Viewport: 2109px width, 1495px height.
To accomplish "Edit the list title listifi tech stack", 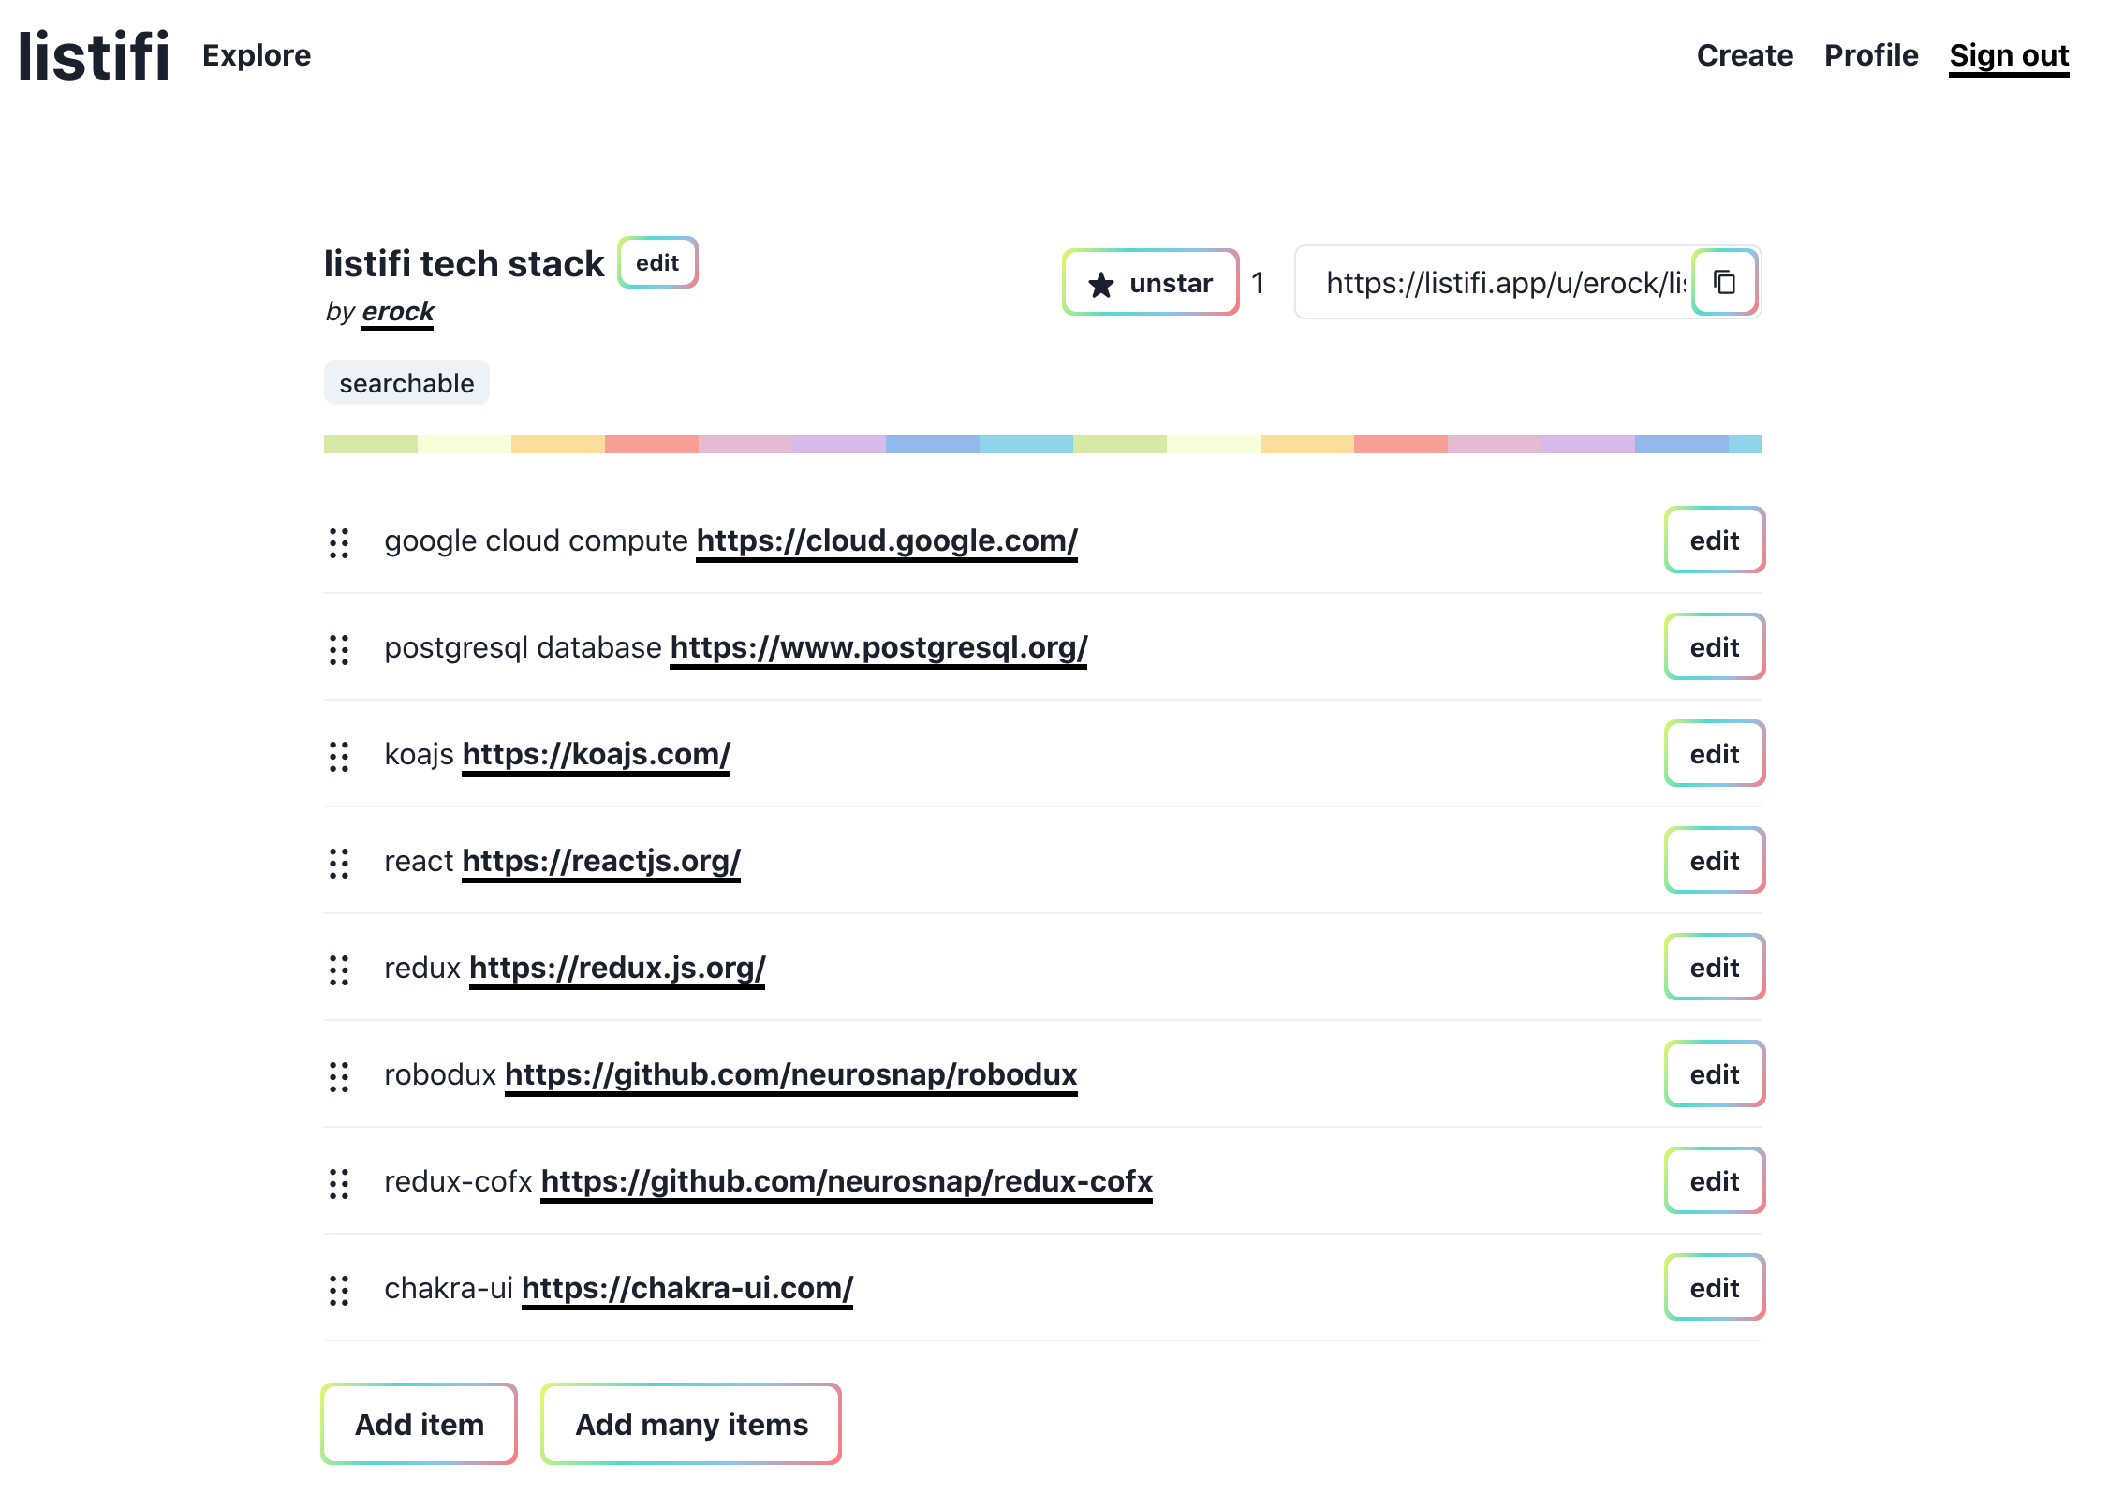I will 657,262.
